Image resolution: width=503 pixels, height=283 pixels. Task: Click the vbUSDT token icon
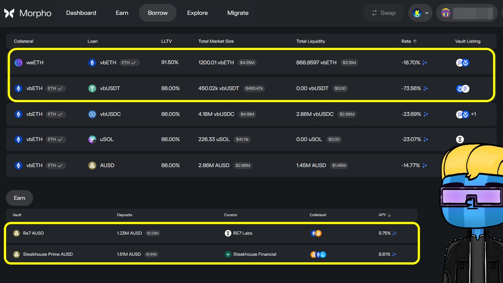[92, 88]
